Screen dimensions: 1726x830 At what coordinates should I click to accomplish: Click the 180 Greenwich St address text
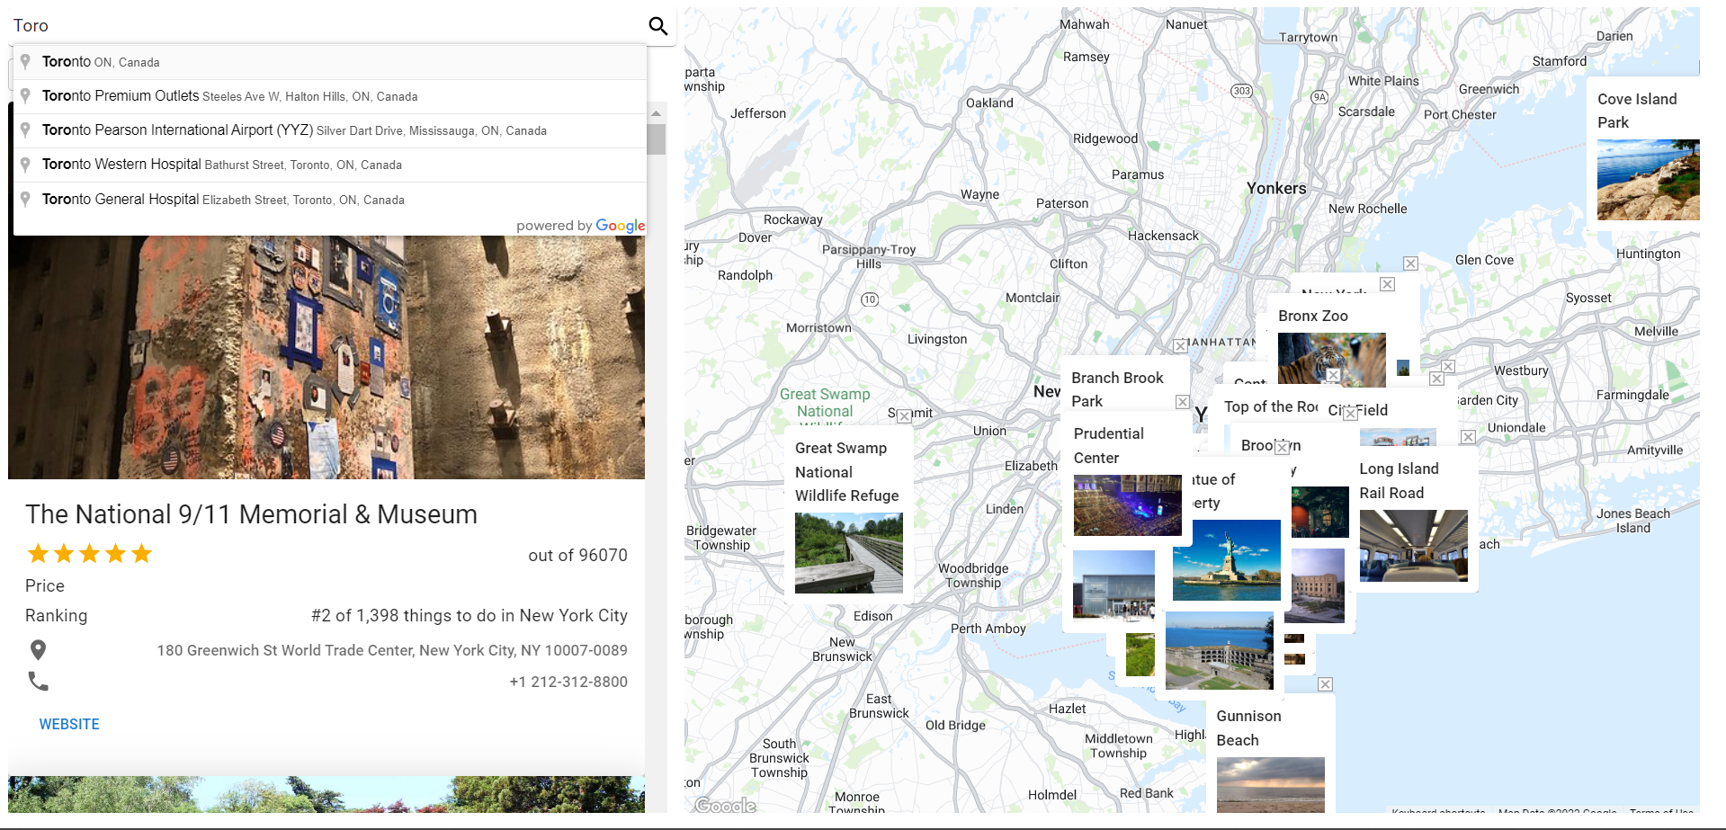392,650
